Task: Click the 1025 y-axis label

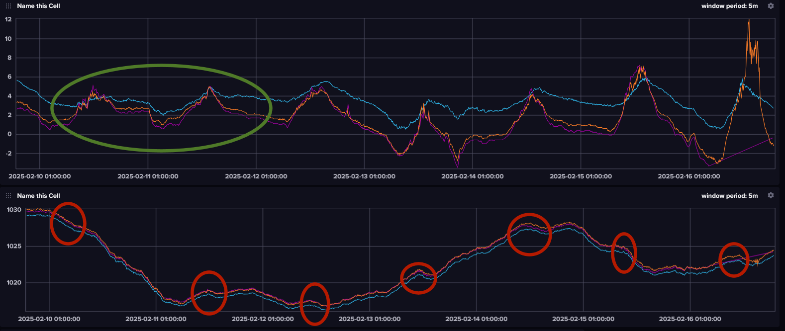Action: [14, 247]
